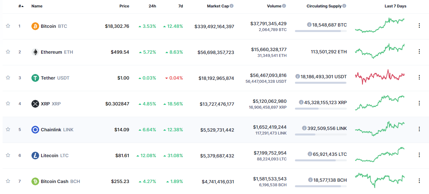
Task: Star Tether to add to watchlist
Action: (x=8, y=78)
